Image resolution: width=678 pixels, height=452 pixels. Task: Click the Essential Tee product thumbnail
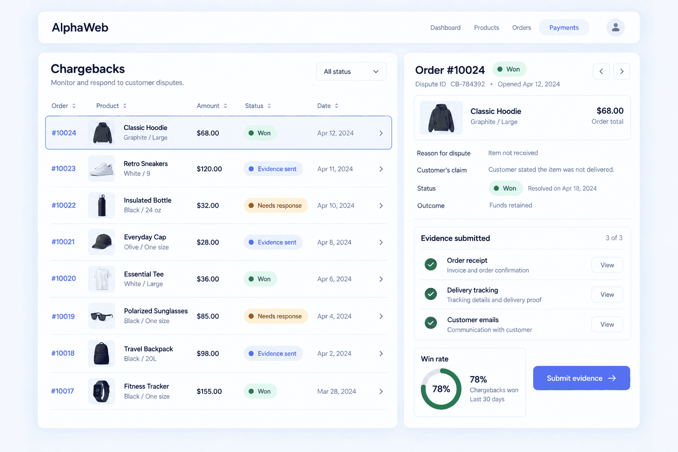102,279
